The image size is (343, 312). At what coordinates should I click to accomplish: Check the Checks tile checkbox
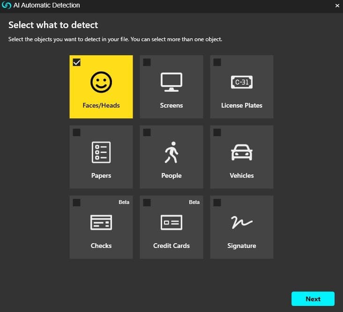tap(77, 203)
